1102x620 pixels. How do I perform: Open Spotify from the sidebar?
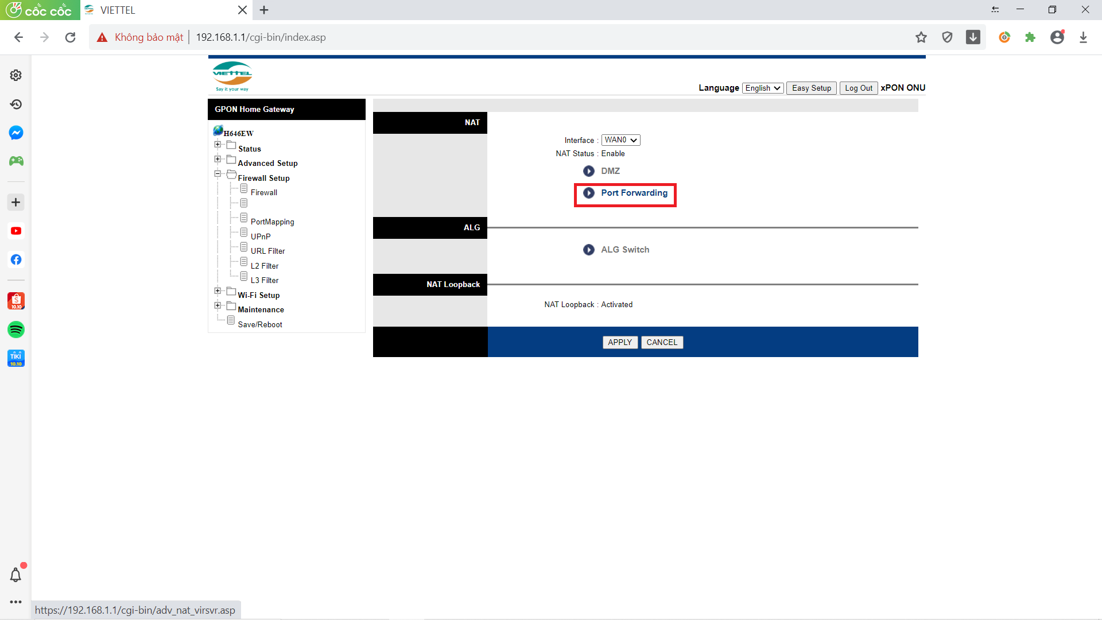click(x=16, y=330)
